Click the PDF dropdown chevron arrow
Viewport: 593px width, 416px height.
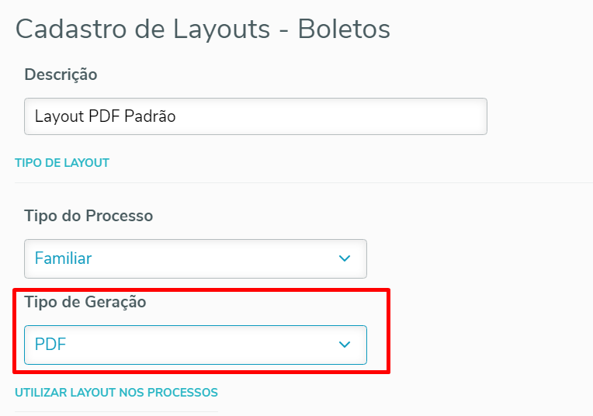click(345, 345)
